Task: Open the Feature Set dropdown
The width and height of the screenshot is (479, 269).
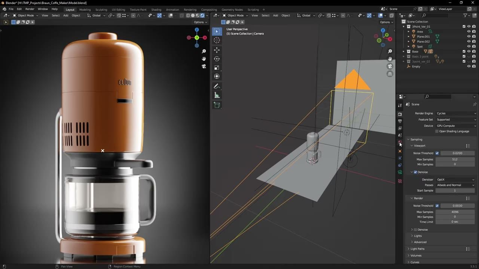Action: [456, 120]
